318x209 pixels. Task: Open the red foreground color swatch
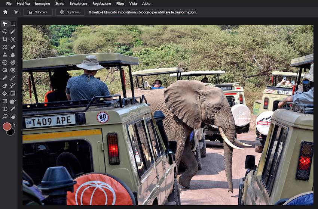tap(7, 127)
